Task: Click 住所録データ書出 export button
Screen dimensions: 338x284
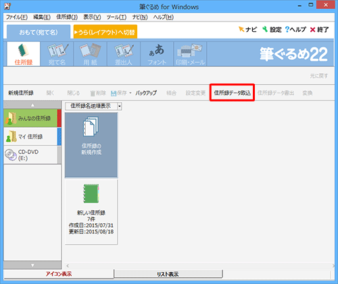Action: pos(276,93)
